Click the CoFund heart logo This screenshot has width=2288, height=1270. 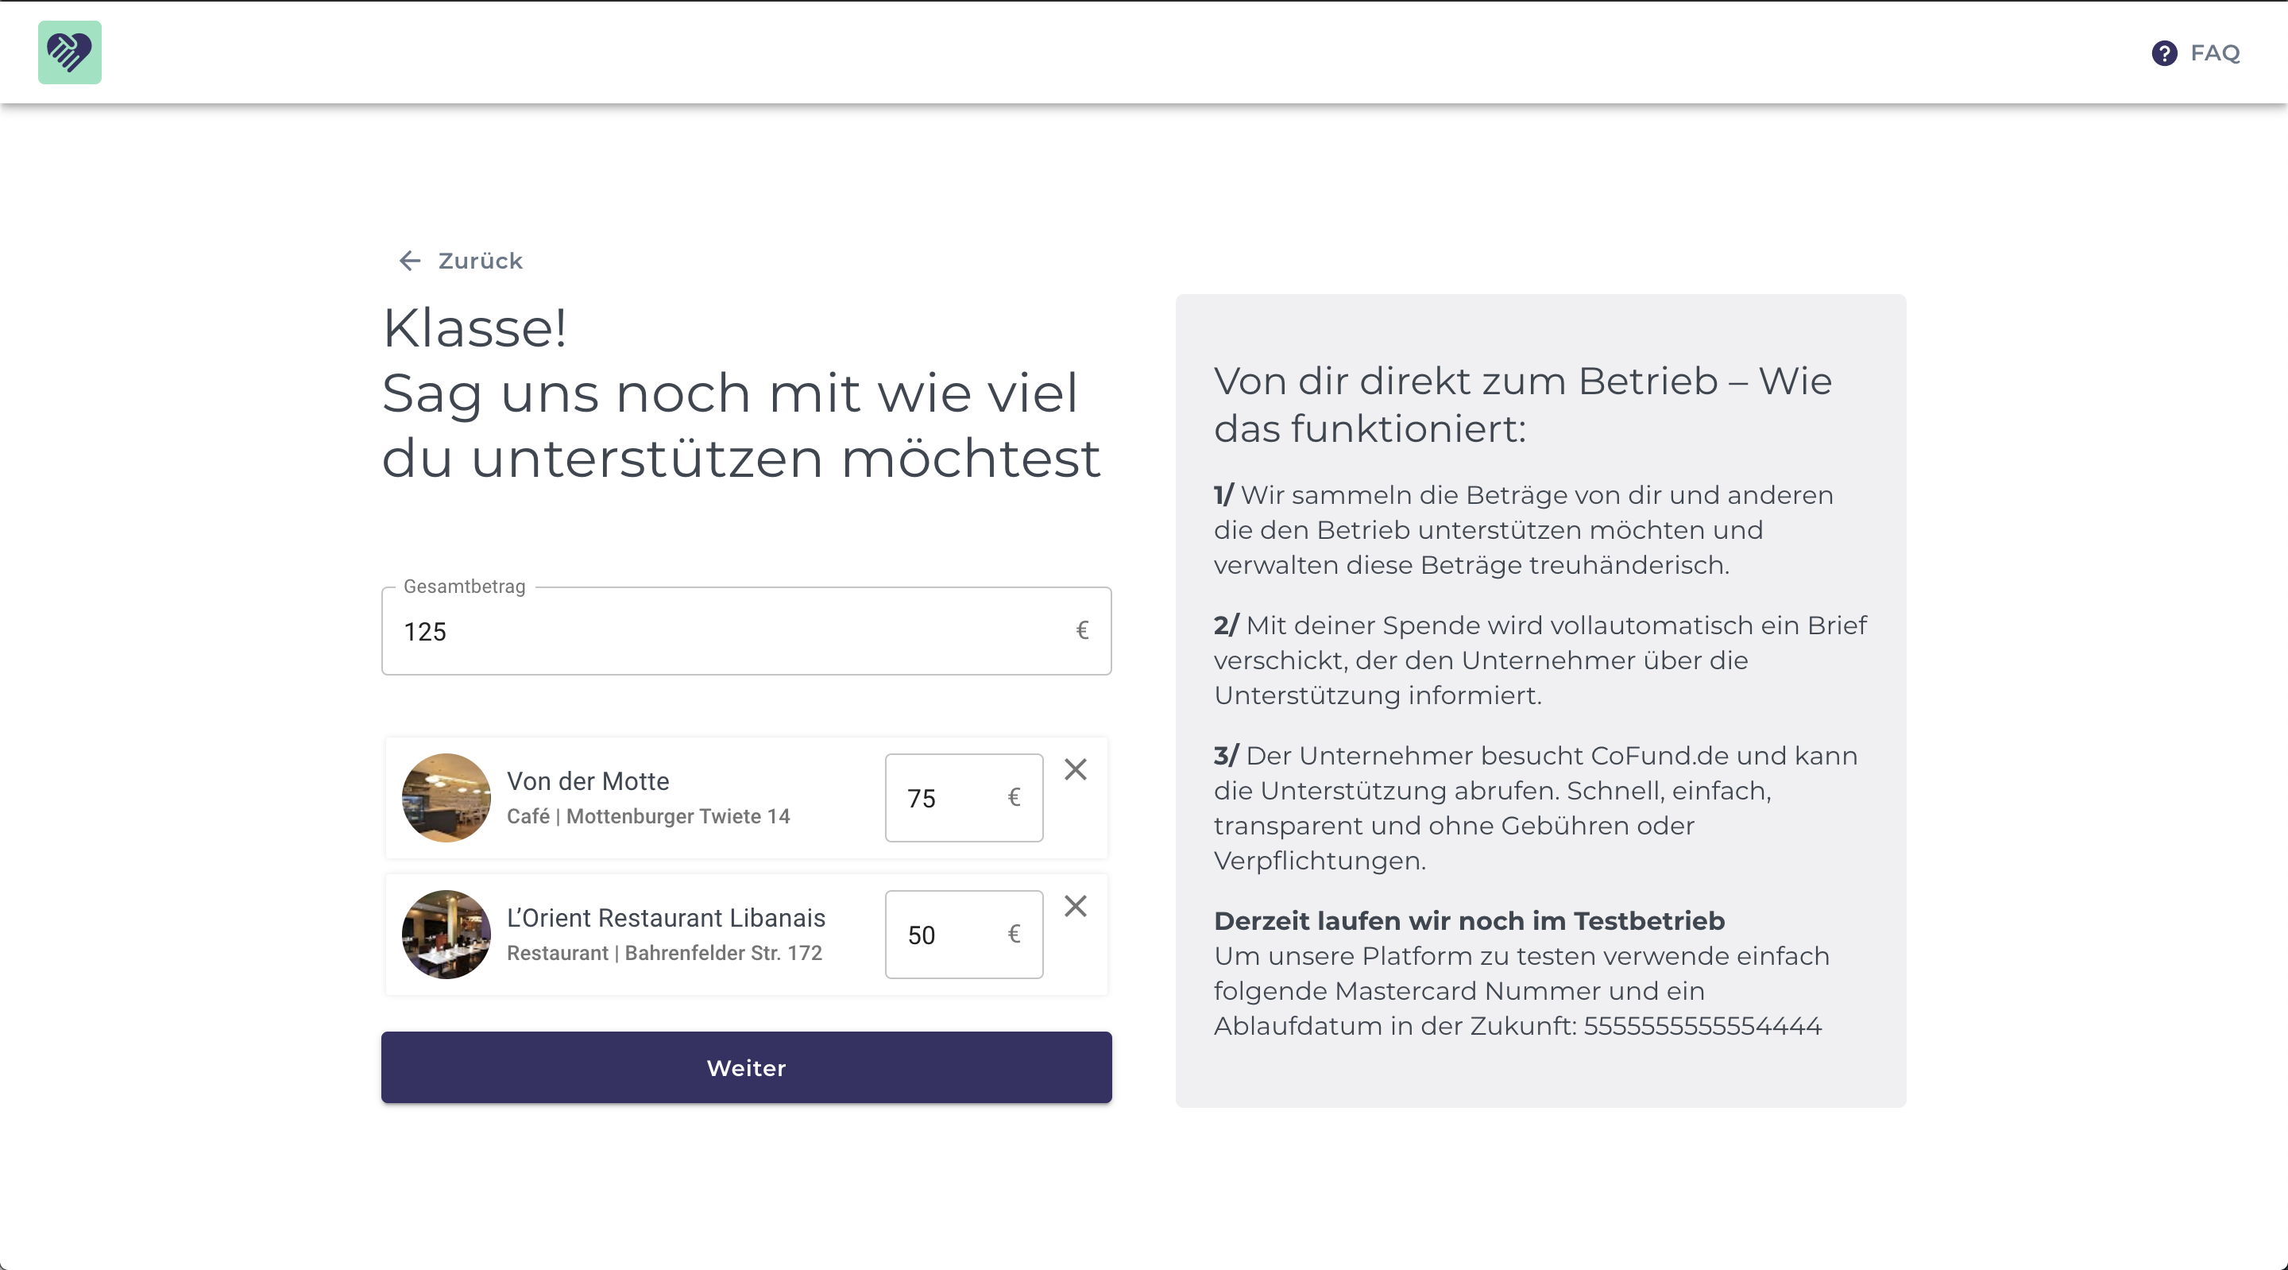69,52
